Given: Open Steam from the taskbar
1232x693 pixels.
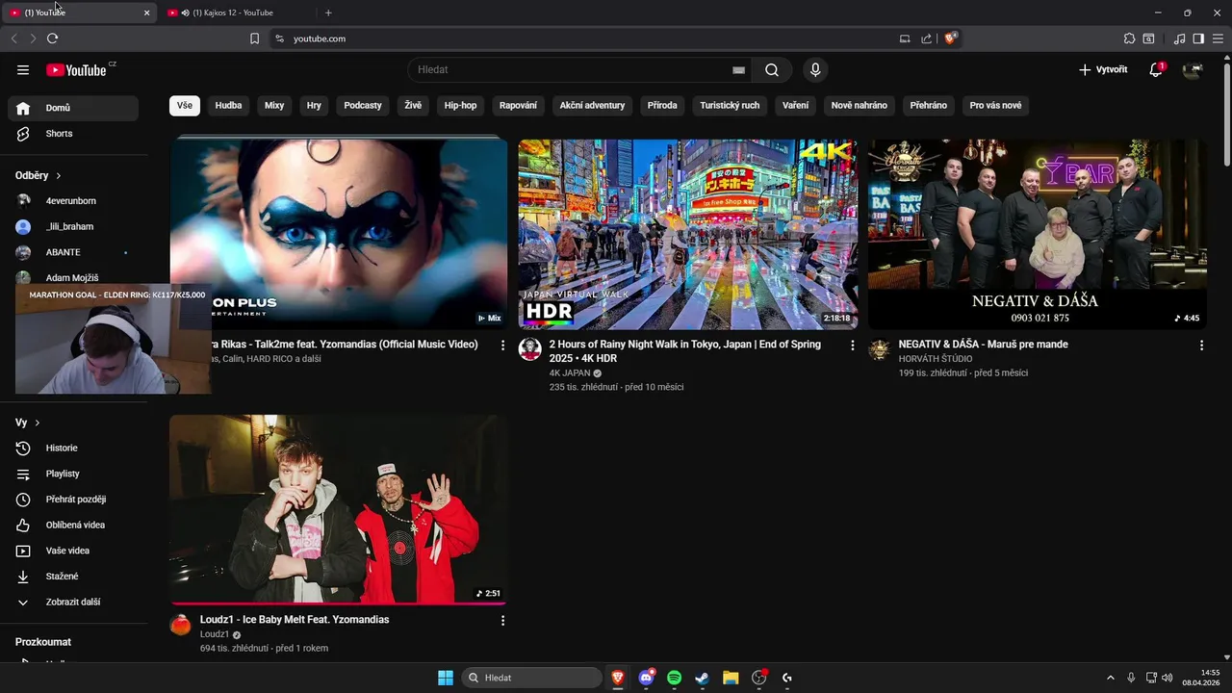Looking at the screenshot, I should [x=703, y=678].
